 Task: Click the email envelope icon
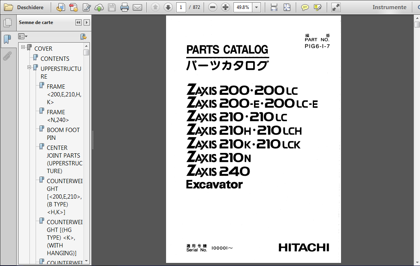137,7
